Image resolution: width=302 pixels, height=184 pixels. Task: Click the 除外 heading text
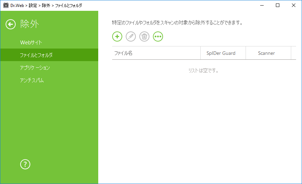(30, 24)
